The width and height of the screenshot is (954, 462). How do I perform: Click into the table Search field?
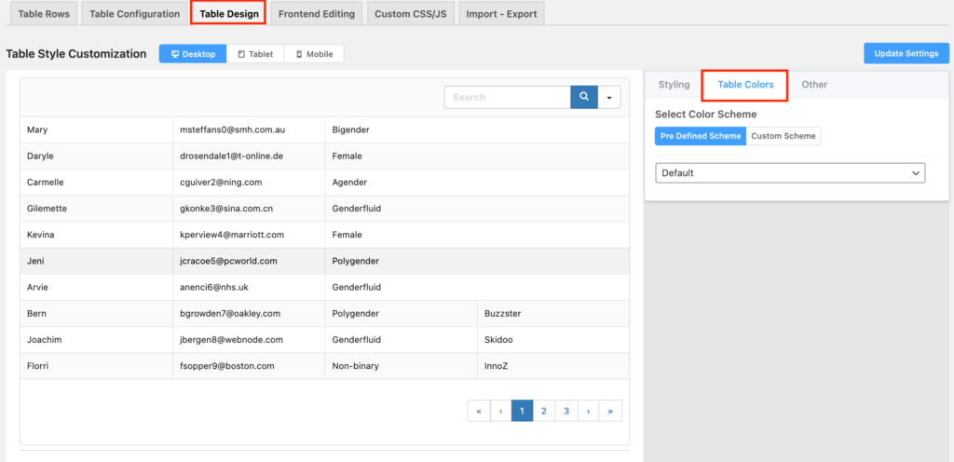pos(507,97)
